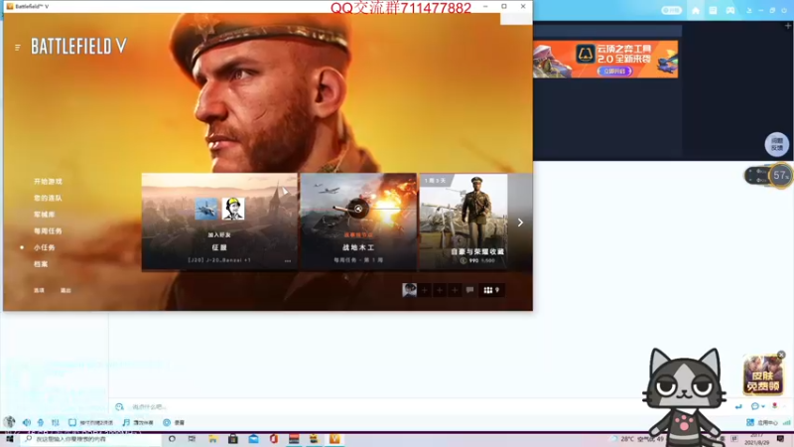
Task: Close the 皮肤免费领 promo tile
Action: [x=781, y=355]
